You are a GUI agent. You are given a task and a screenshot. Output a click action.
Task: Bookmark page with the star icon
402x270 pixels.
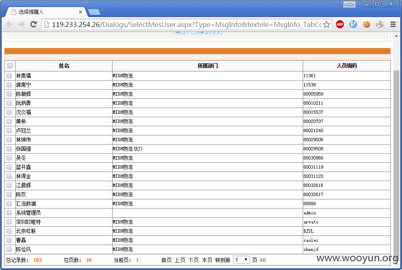click(x=326, y=25)
